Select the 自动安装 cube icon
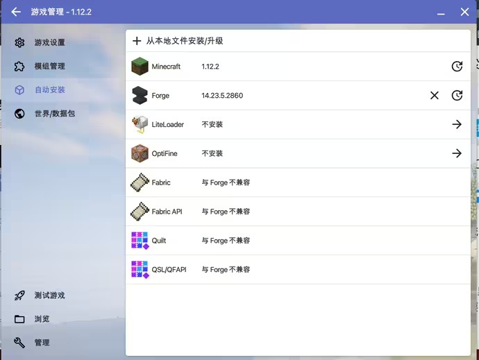 [19, 89]
